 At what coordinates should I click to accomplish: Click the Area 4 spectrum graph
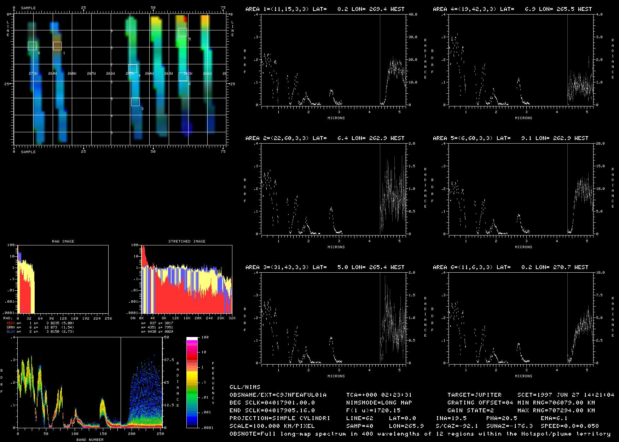[521, 60]
